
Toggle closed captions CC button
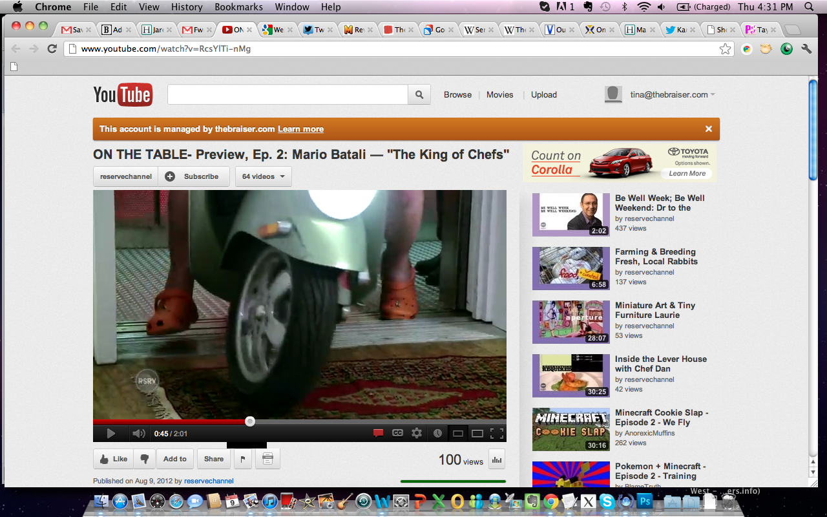pyautogui.click(x=398, y=434)
